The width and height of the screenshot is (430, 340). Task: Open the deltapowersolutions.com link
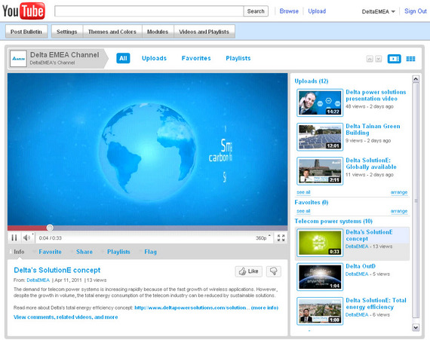(192, 308)
